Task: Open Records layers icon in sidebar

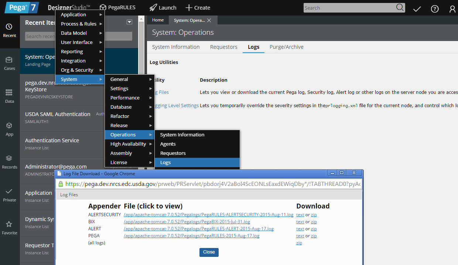Action: click(9, 159)
